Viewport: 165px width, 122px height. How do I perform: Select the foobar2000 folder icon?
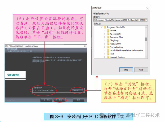(108, 44)
